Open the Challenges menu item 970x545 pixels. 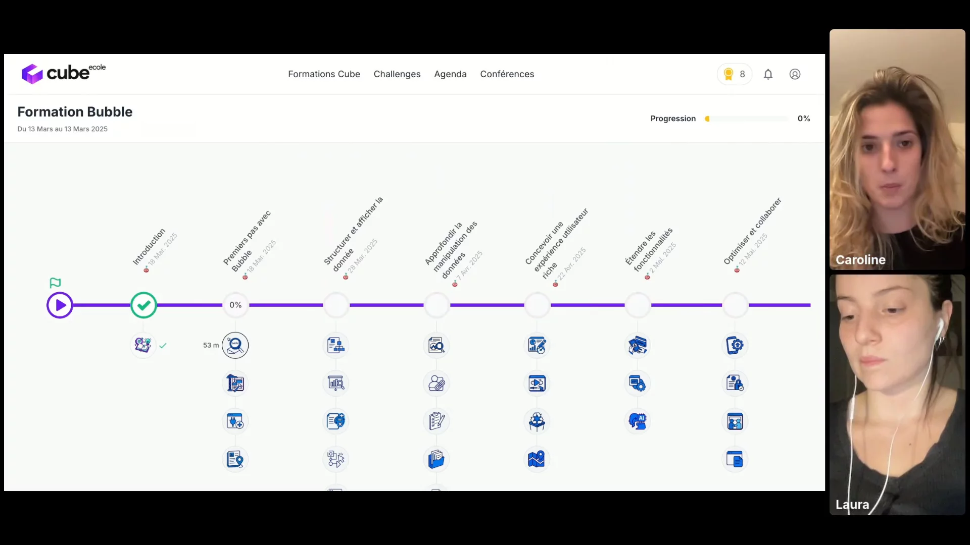397,74
